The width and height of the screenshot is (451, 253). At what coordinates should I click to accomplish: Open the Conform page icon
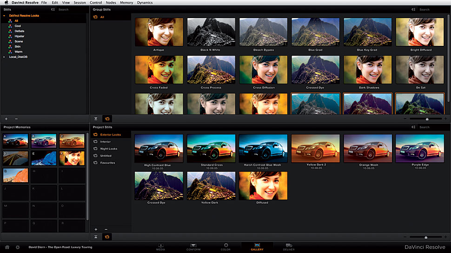pyautogui.click(x=193, y=246)
